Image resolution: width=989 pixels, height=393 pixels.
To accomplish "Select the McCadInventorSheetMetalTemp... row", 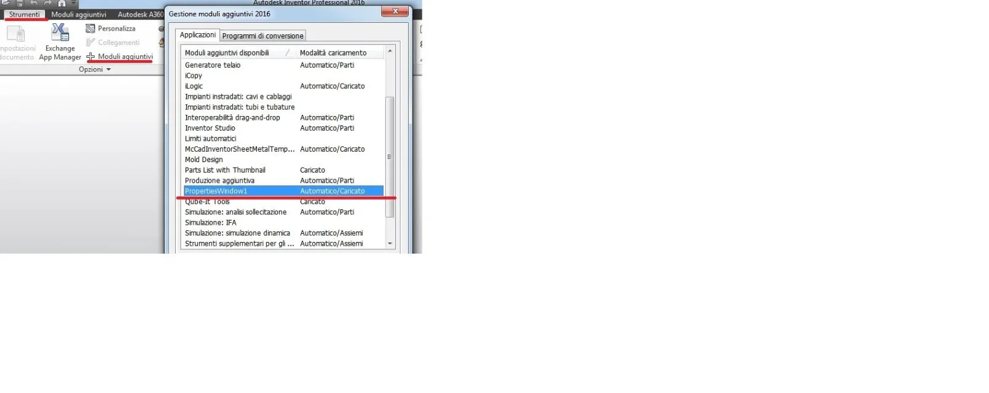I will (283, 149).
